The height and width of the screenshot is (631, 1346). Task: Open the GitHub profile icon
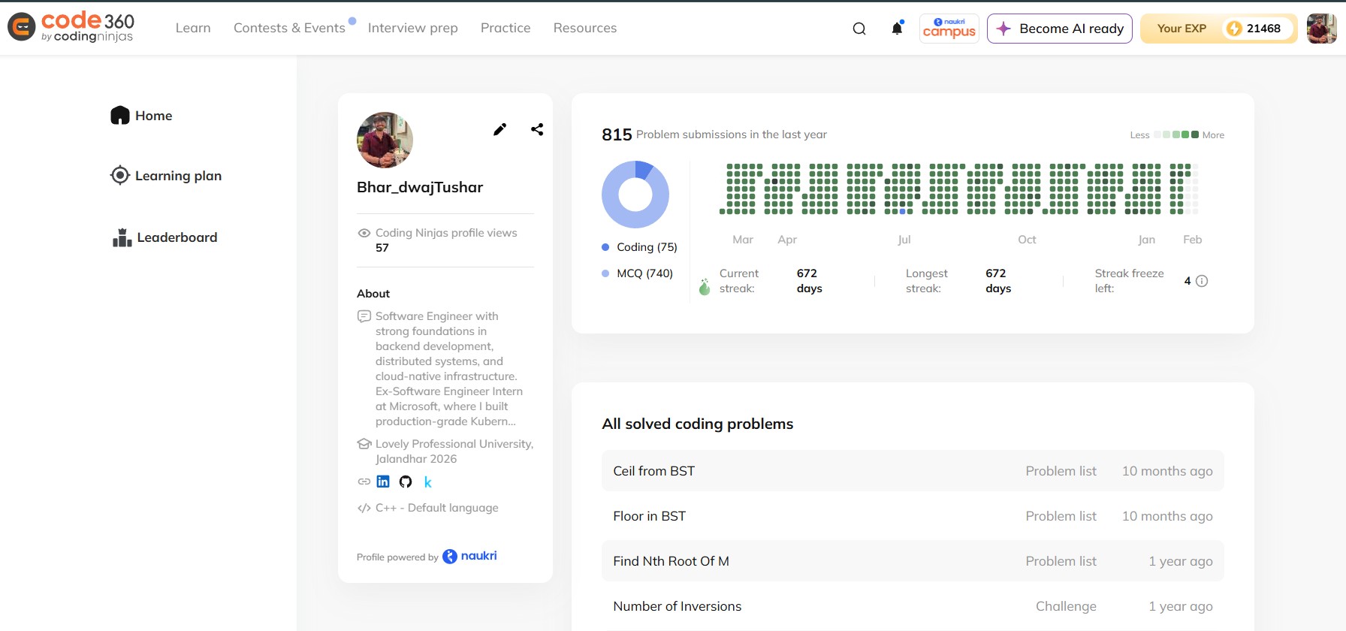click(x=406, y=482)
